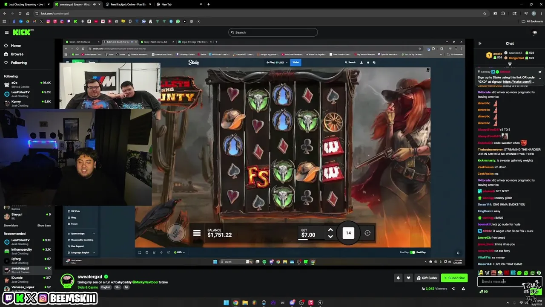Open Djforgi recommended channel
The height and width of the screenshot is (307, 545).
coord(27,261)
